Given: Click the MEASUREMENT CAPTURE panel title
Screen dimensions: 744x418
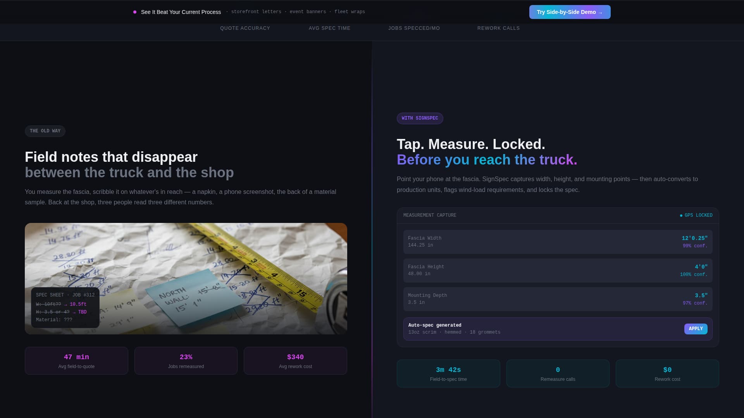Looking at the screenshot, I should [430, 216].
